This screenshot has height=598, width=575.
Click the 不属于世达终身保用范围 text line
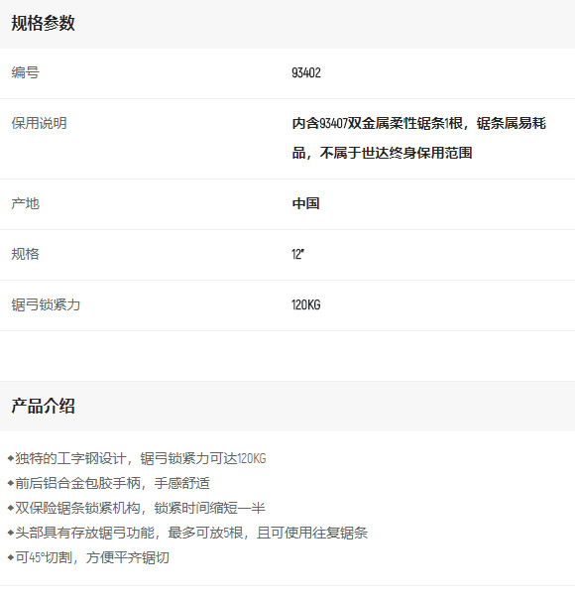coord(396,153)
